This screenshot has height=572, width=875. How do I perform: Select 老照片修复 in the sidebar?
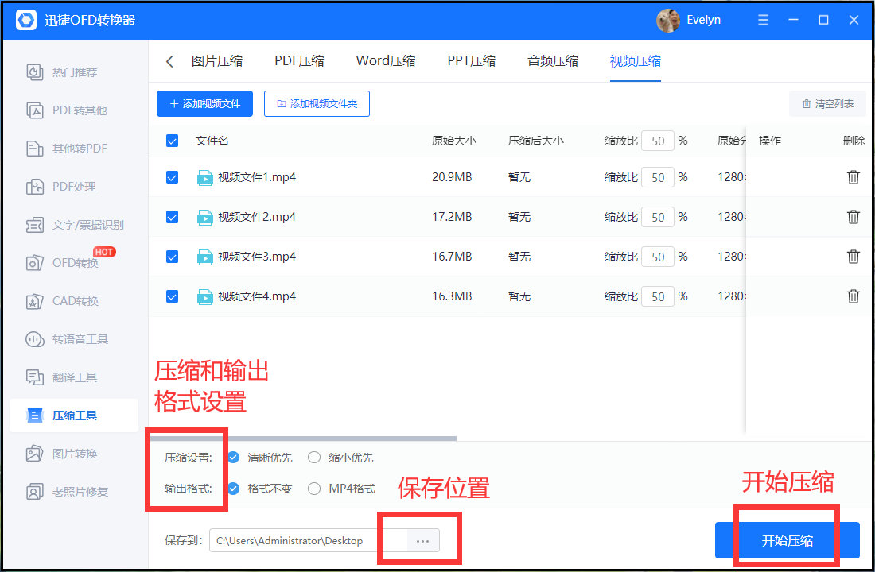point(67,493)
